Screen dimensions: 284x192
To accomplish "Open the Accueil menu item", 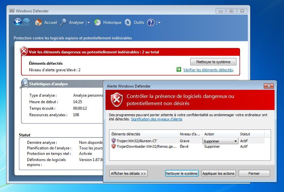I will click(50, 22).
